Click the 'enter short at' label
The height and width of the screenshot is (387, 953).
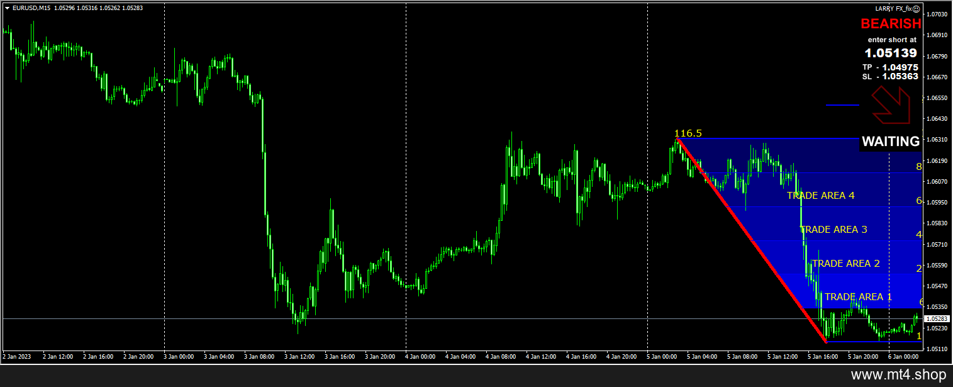[x=892, y=40]
